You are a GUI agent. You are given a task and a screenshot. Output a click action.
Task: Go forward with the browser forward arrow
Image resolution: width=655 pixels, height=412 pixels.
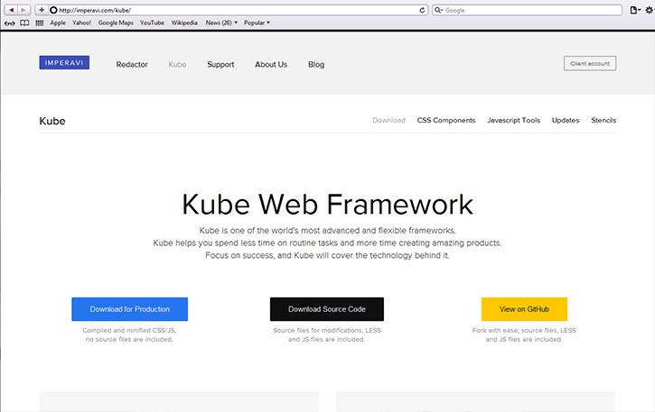click(x=23, y=10)
